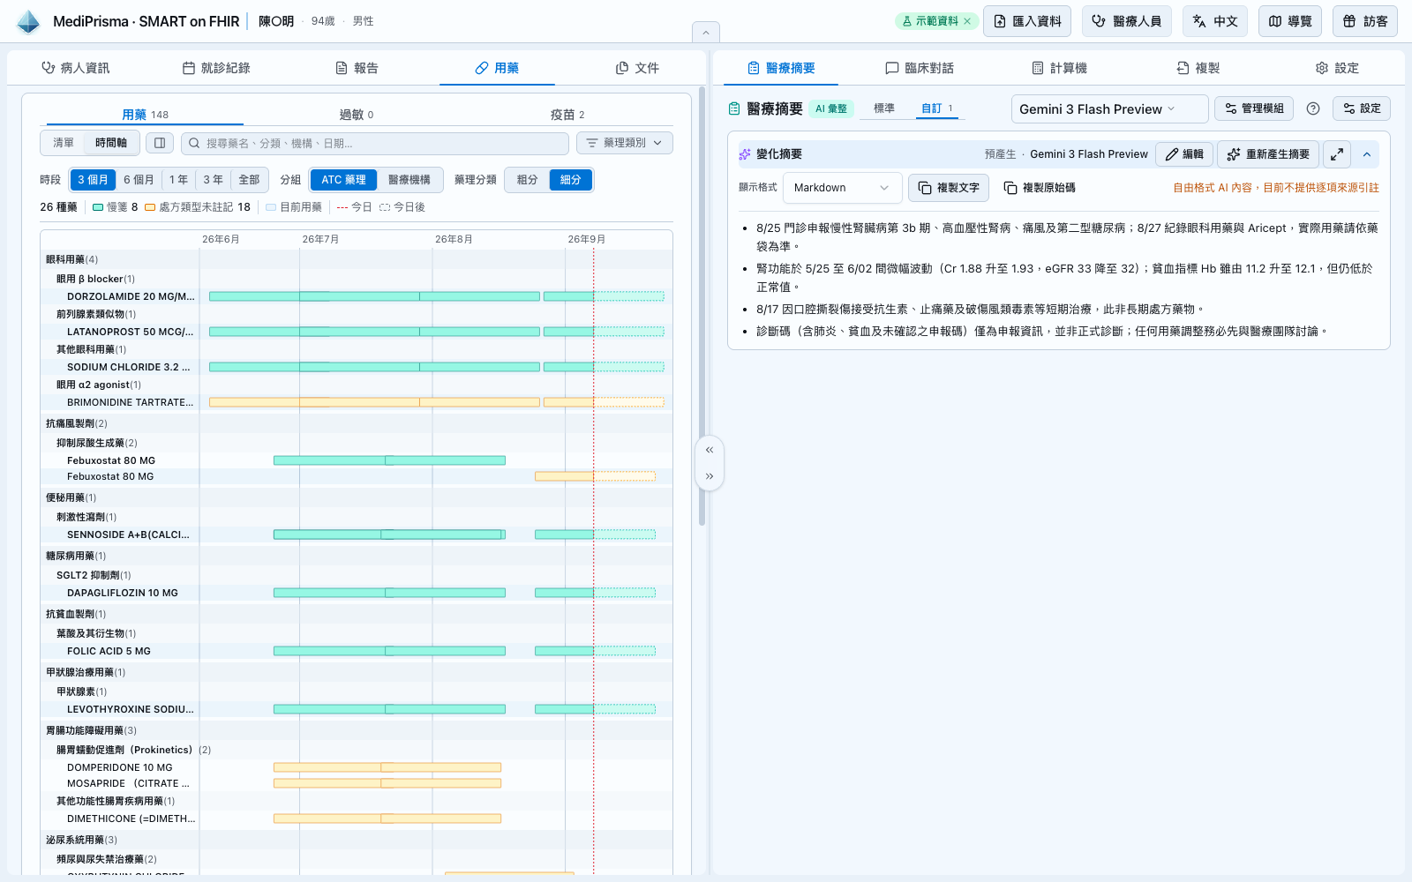This screenshot has height=882, width=1412.
Task: Switch to 清單 list view
Action: click(x=64, y=143)
